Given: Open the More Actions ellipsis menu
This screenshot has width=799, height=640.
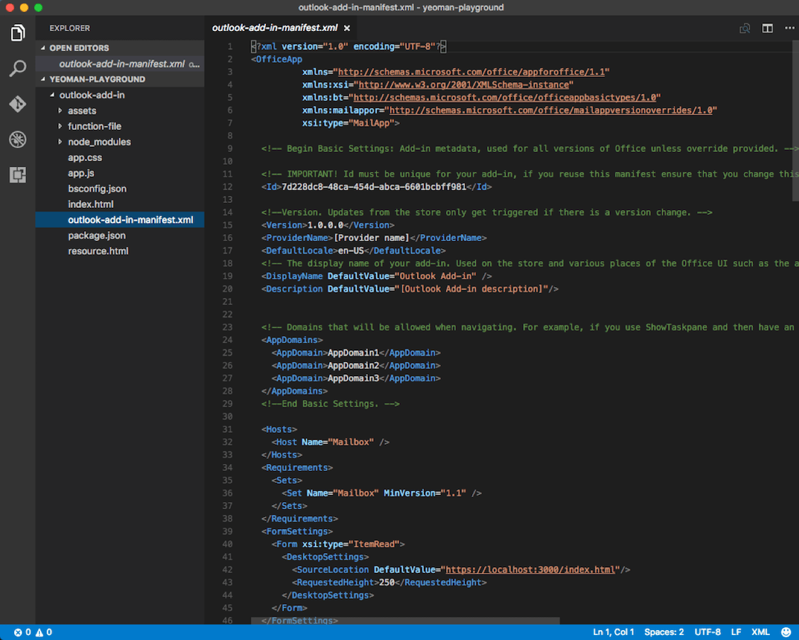Looking at the screenshot, I should tap(791, 28).
